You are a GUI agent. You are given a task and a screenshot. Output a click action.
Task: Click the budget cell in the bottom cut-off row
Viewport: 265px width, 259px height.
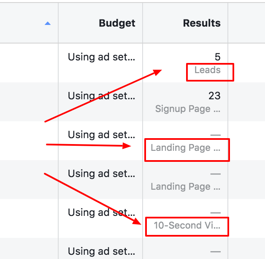tap(101, 251)
